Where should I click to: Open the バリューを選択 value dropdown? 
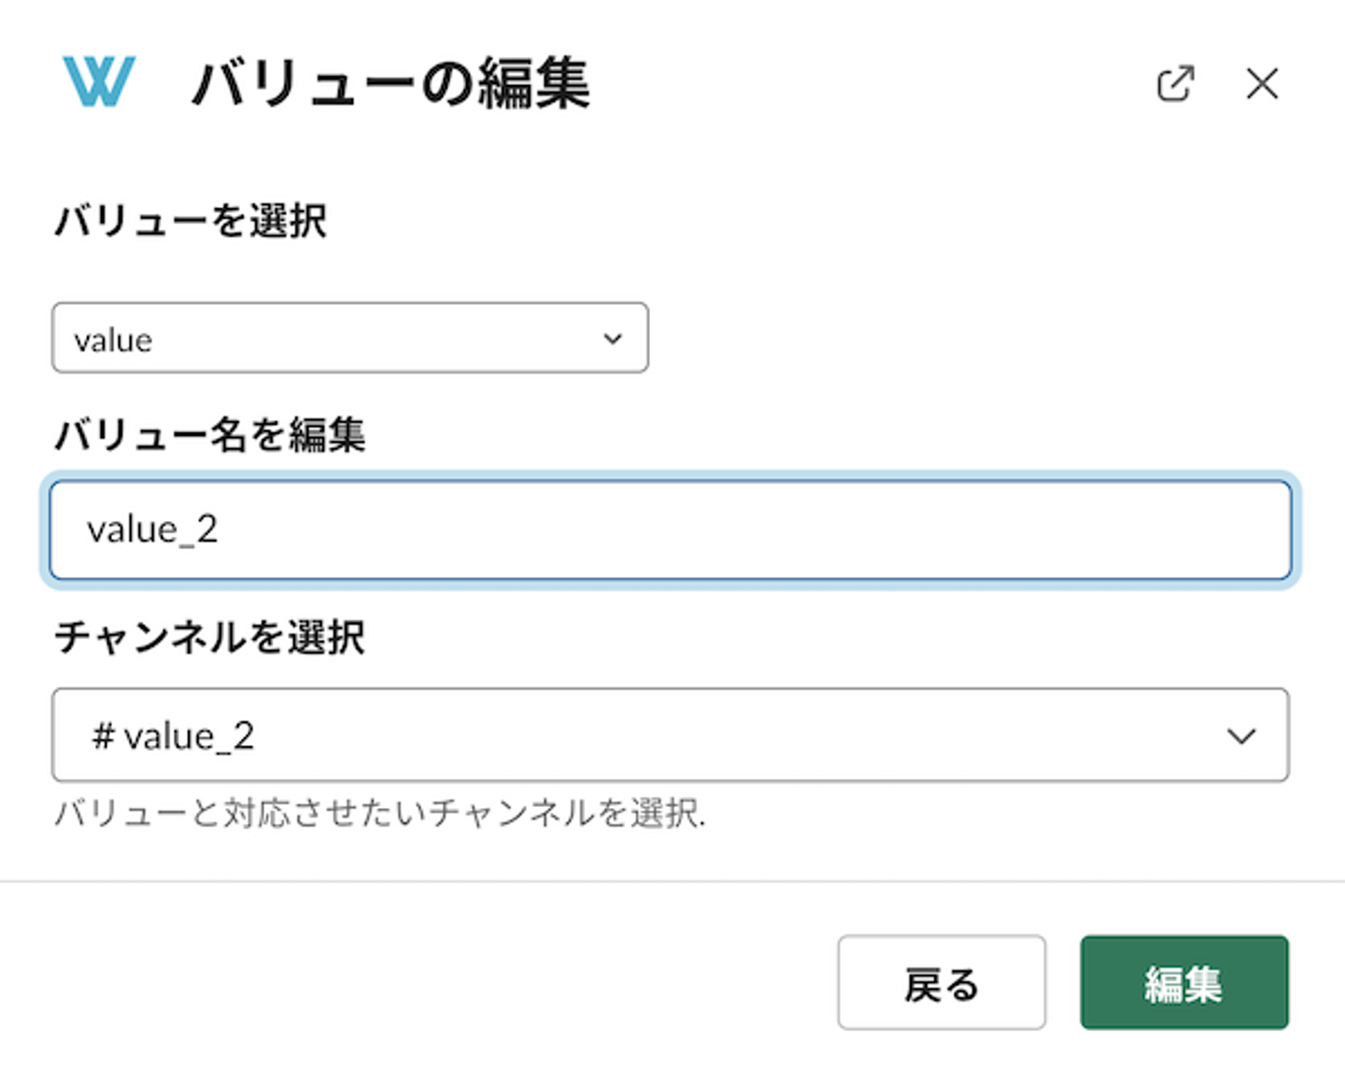tap(349, 338)
